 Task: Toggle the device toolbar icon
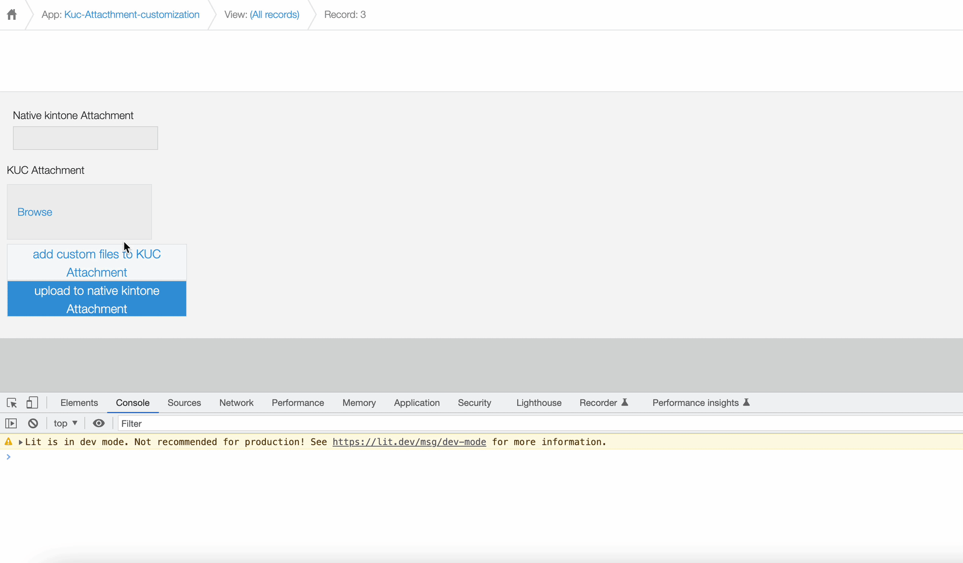pyautogui.click(x=32, y=403)
